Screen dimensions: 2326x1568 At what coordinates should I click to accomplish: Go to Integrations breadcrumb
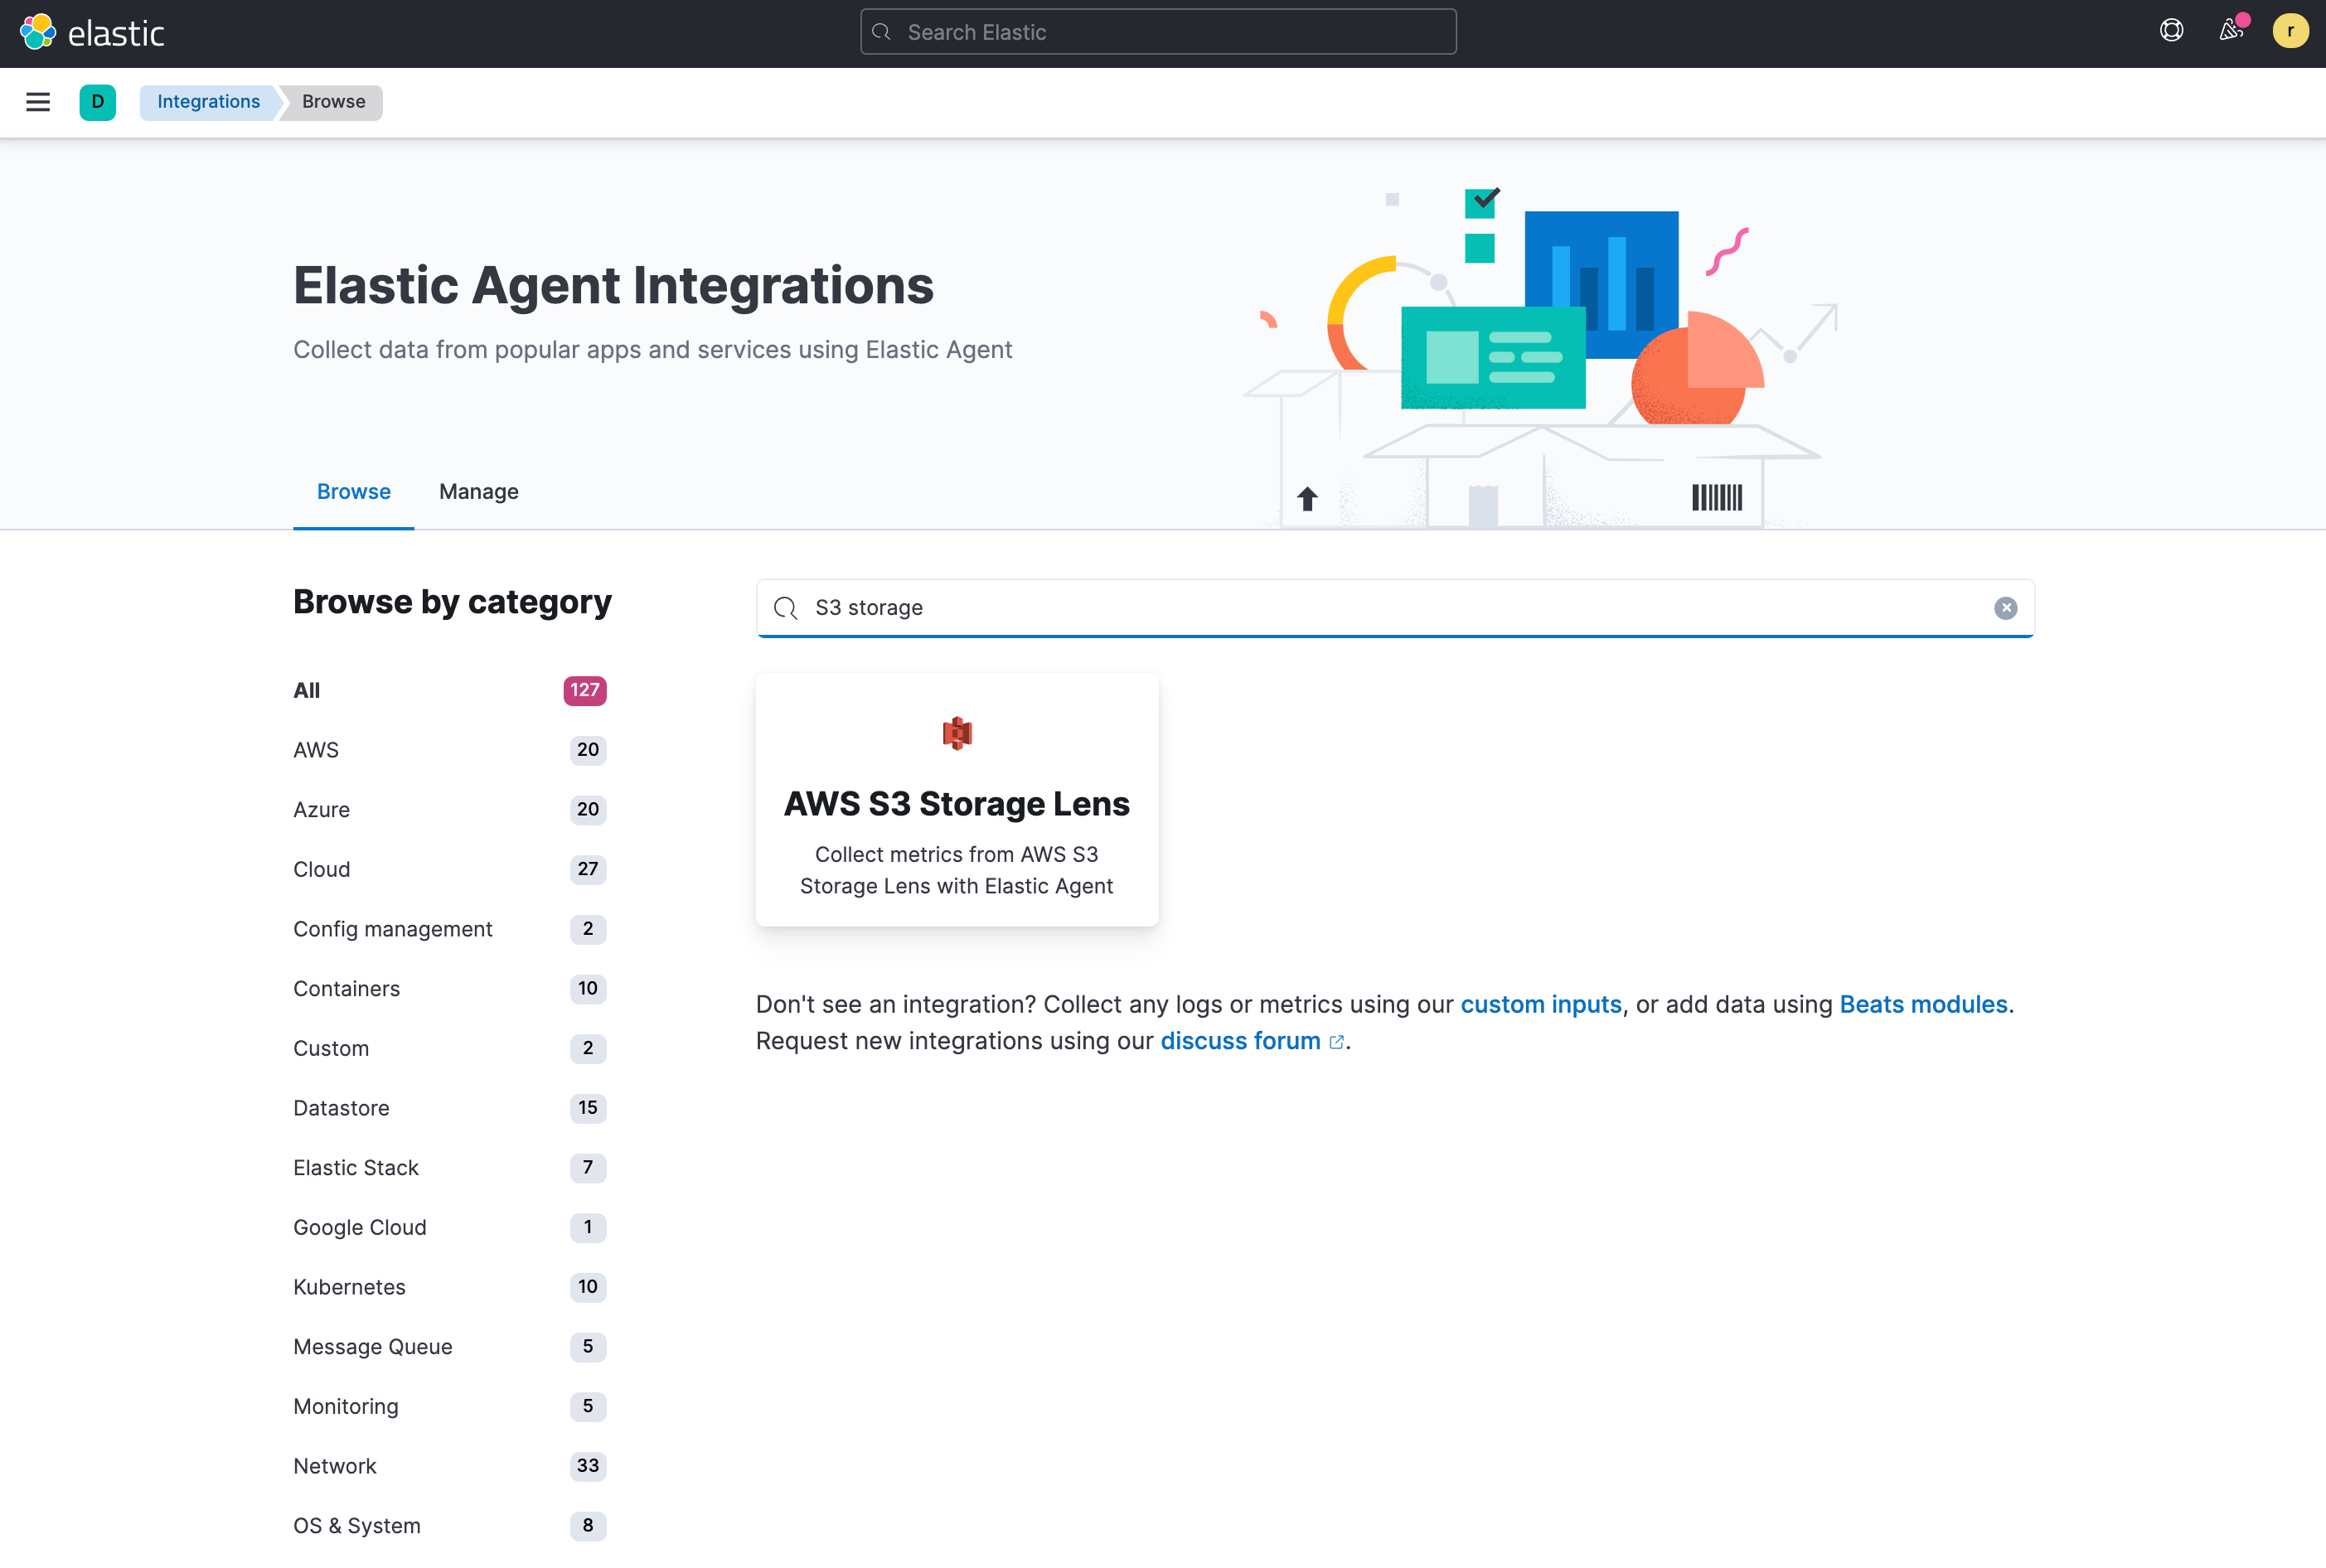(x=208, y=102)
